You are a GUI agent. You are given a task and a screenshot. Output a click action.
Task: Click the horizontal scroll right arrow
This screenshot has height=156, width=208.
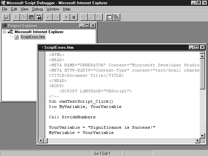click(x=197, y=141)
